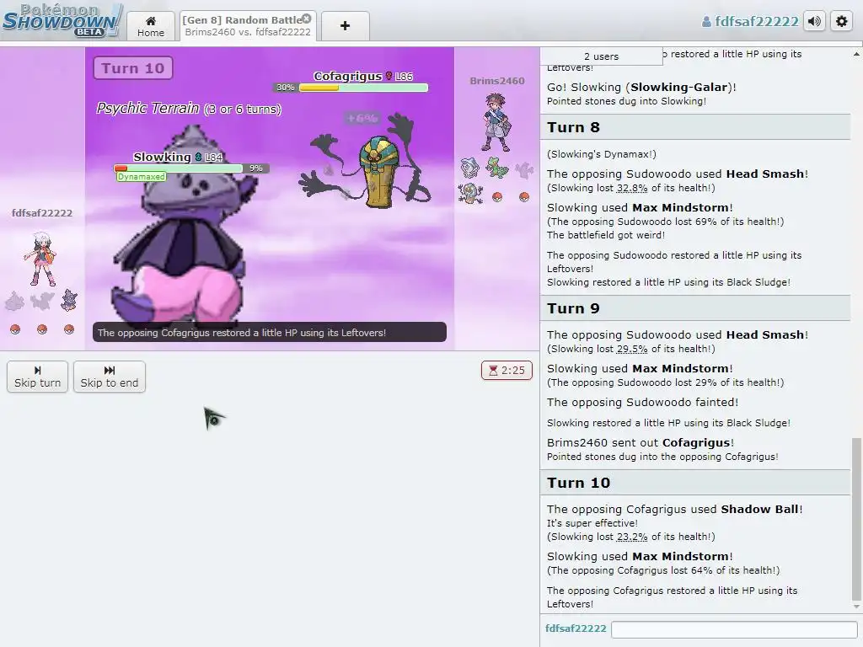The height and width of the screenshot is (647, 863).
Task: Click the second fainted icon in fdfsaf22222's team
Action: pos(42,301)
